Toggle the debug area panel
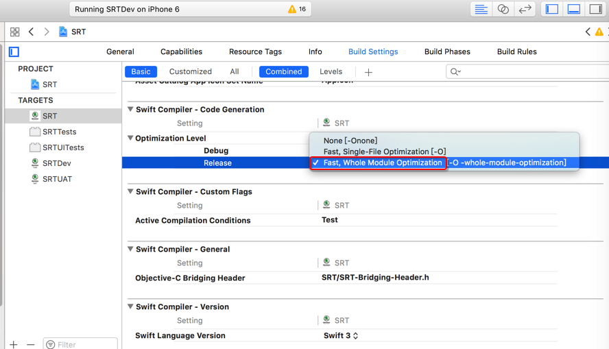 point(574,10)
